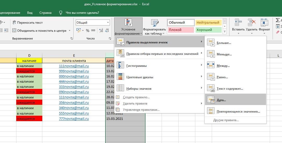282x143 pixels.
Task: Select the Меньше... rule
Action: coord(236,54)
